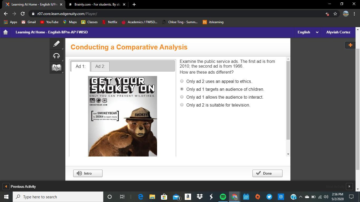Open the Classes bookmark
The height and width of the screenshot is (202, 360).
90,22
